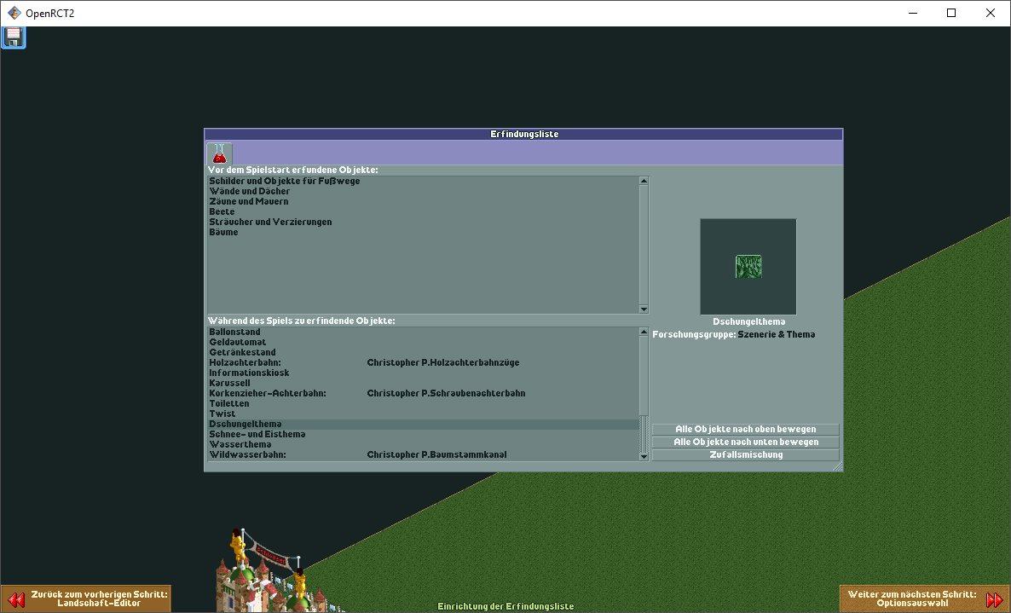Select 'Wände und Dächer' row
Image resolution: width=1011 pixels, height=613 pixels.
coord(423,192)
